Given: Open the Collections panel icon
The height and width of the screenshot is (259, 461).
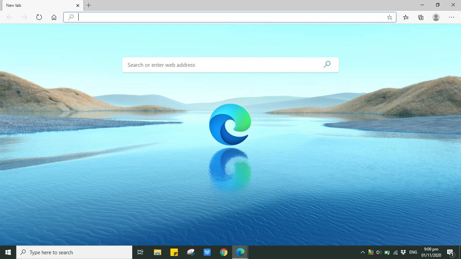Looking at the screenshot, I should point(421,17).
